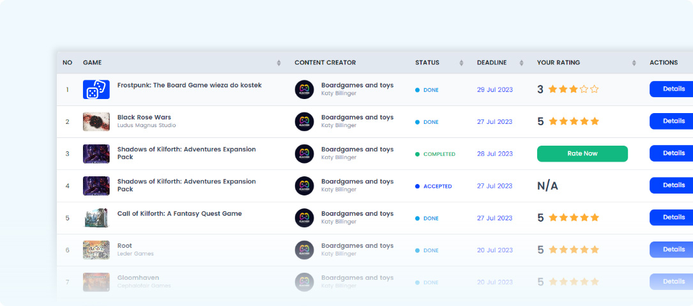Viewport: 693px width, 306px height.
Task: Click the fifth star in Frostpunk rating
Action: 595,89
